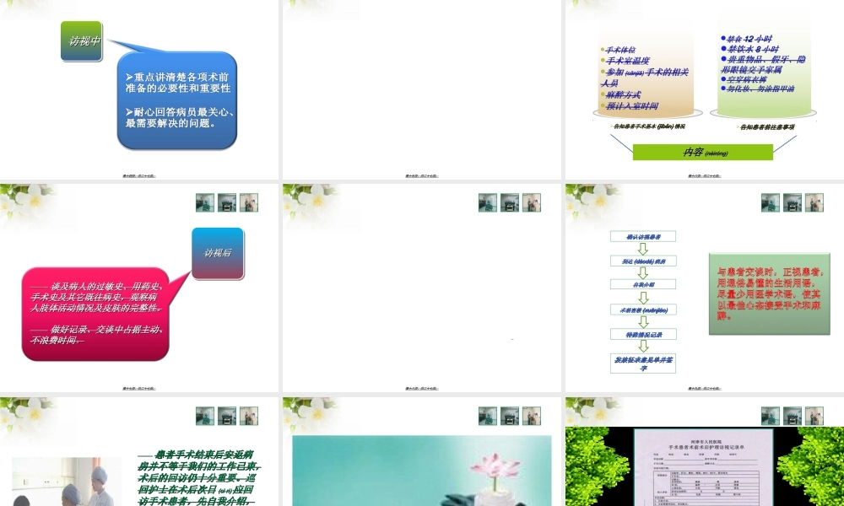Select the first photo in the photo strip
This screenshot has width=844, height=506.
(x=204, y=202)
